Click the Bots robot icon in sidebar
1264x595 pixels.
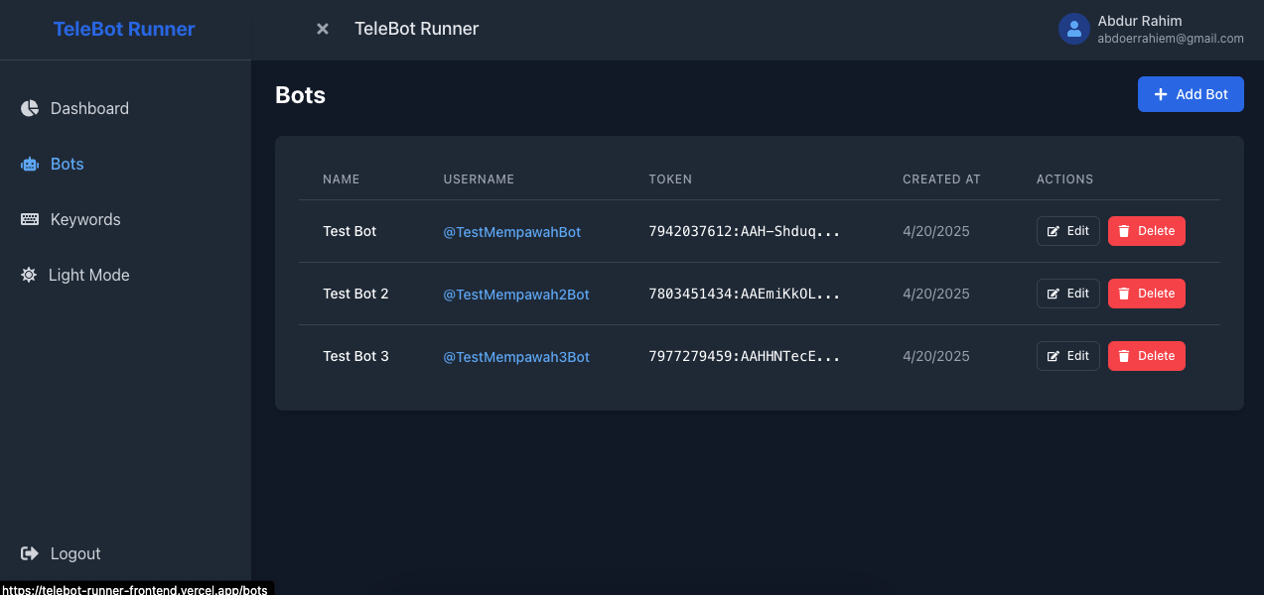coord(30,164)
